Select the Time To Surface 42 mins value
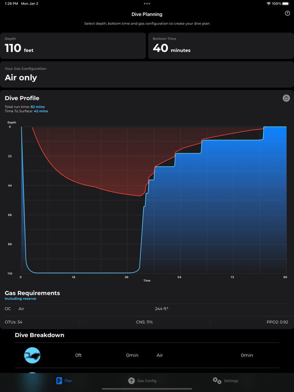The height and width of the screenshot is (392, 294). tap(41, 111)
